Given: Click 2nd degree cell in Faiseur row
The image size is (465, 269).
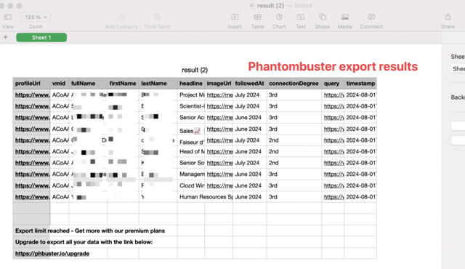Looking at the screenshot, I should [x=294, y=140].
